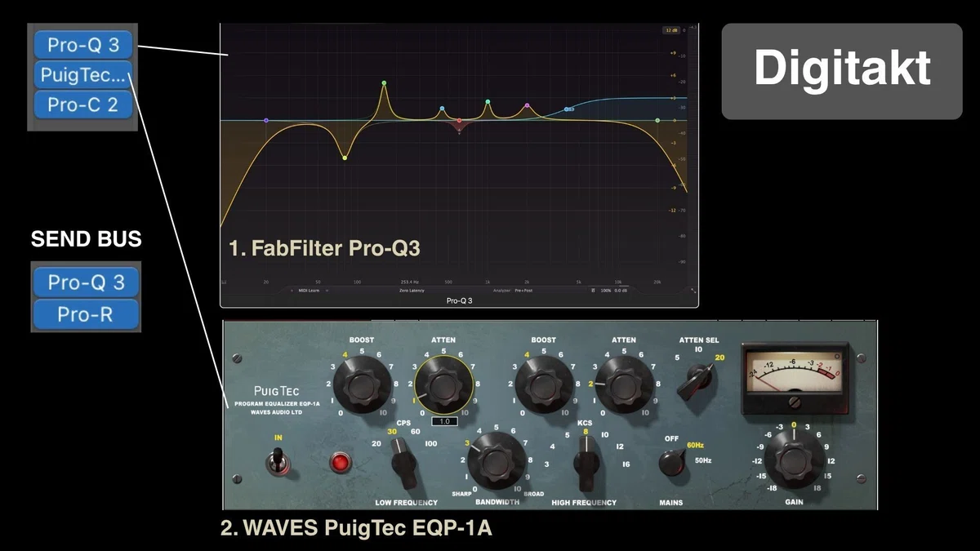980x551 pixels.
Task: Click the 0.0 dB output gain value
Action: point(621,290)
